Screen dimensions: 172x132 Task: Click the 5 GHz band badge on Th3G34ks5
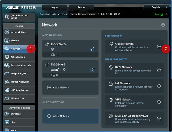[92, 70]
